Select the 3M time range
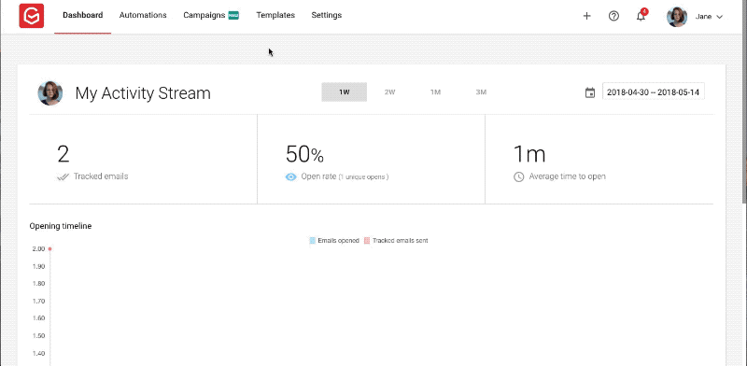This screenshot has height=366, width=747. [481, 92]
